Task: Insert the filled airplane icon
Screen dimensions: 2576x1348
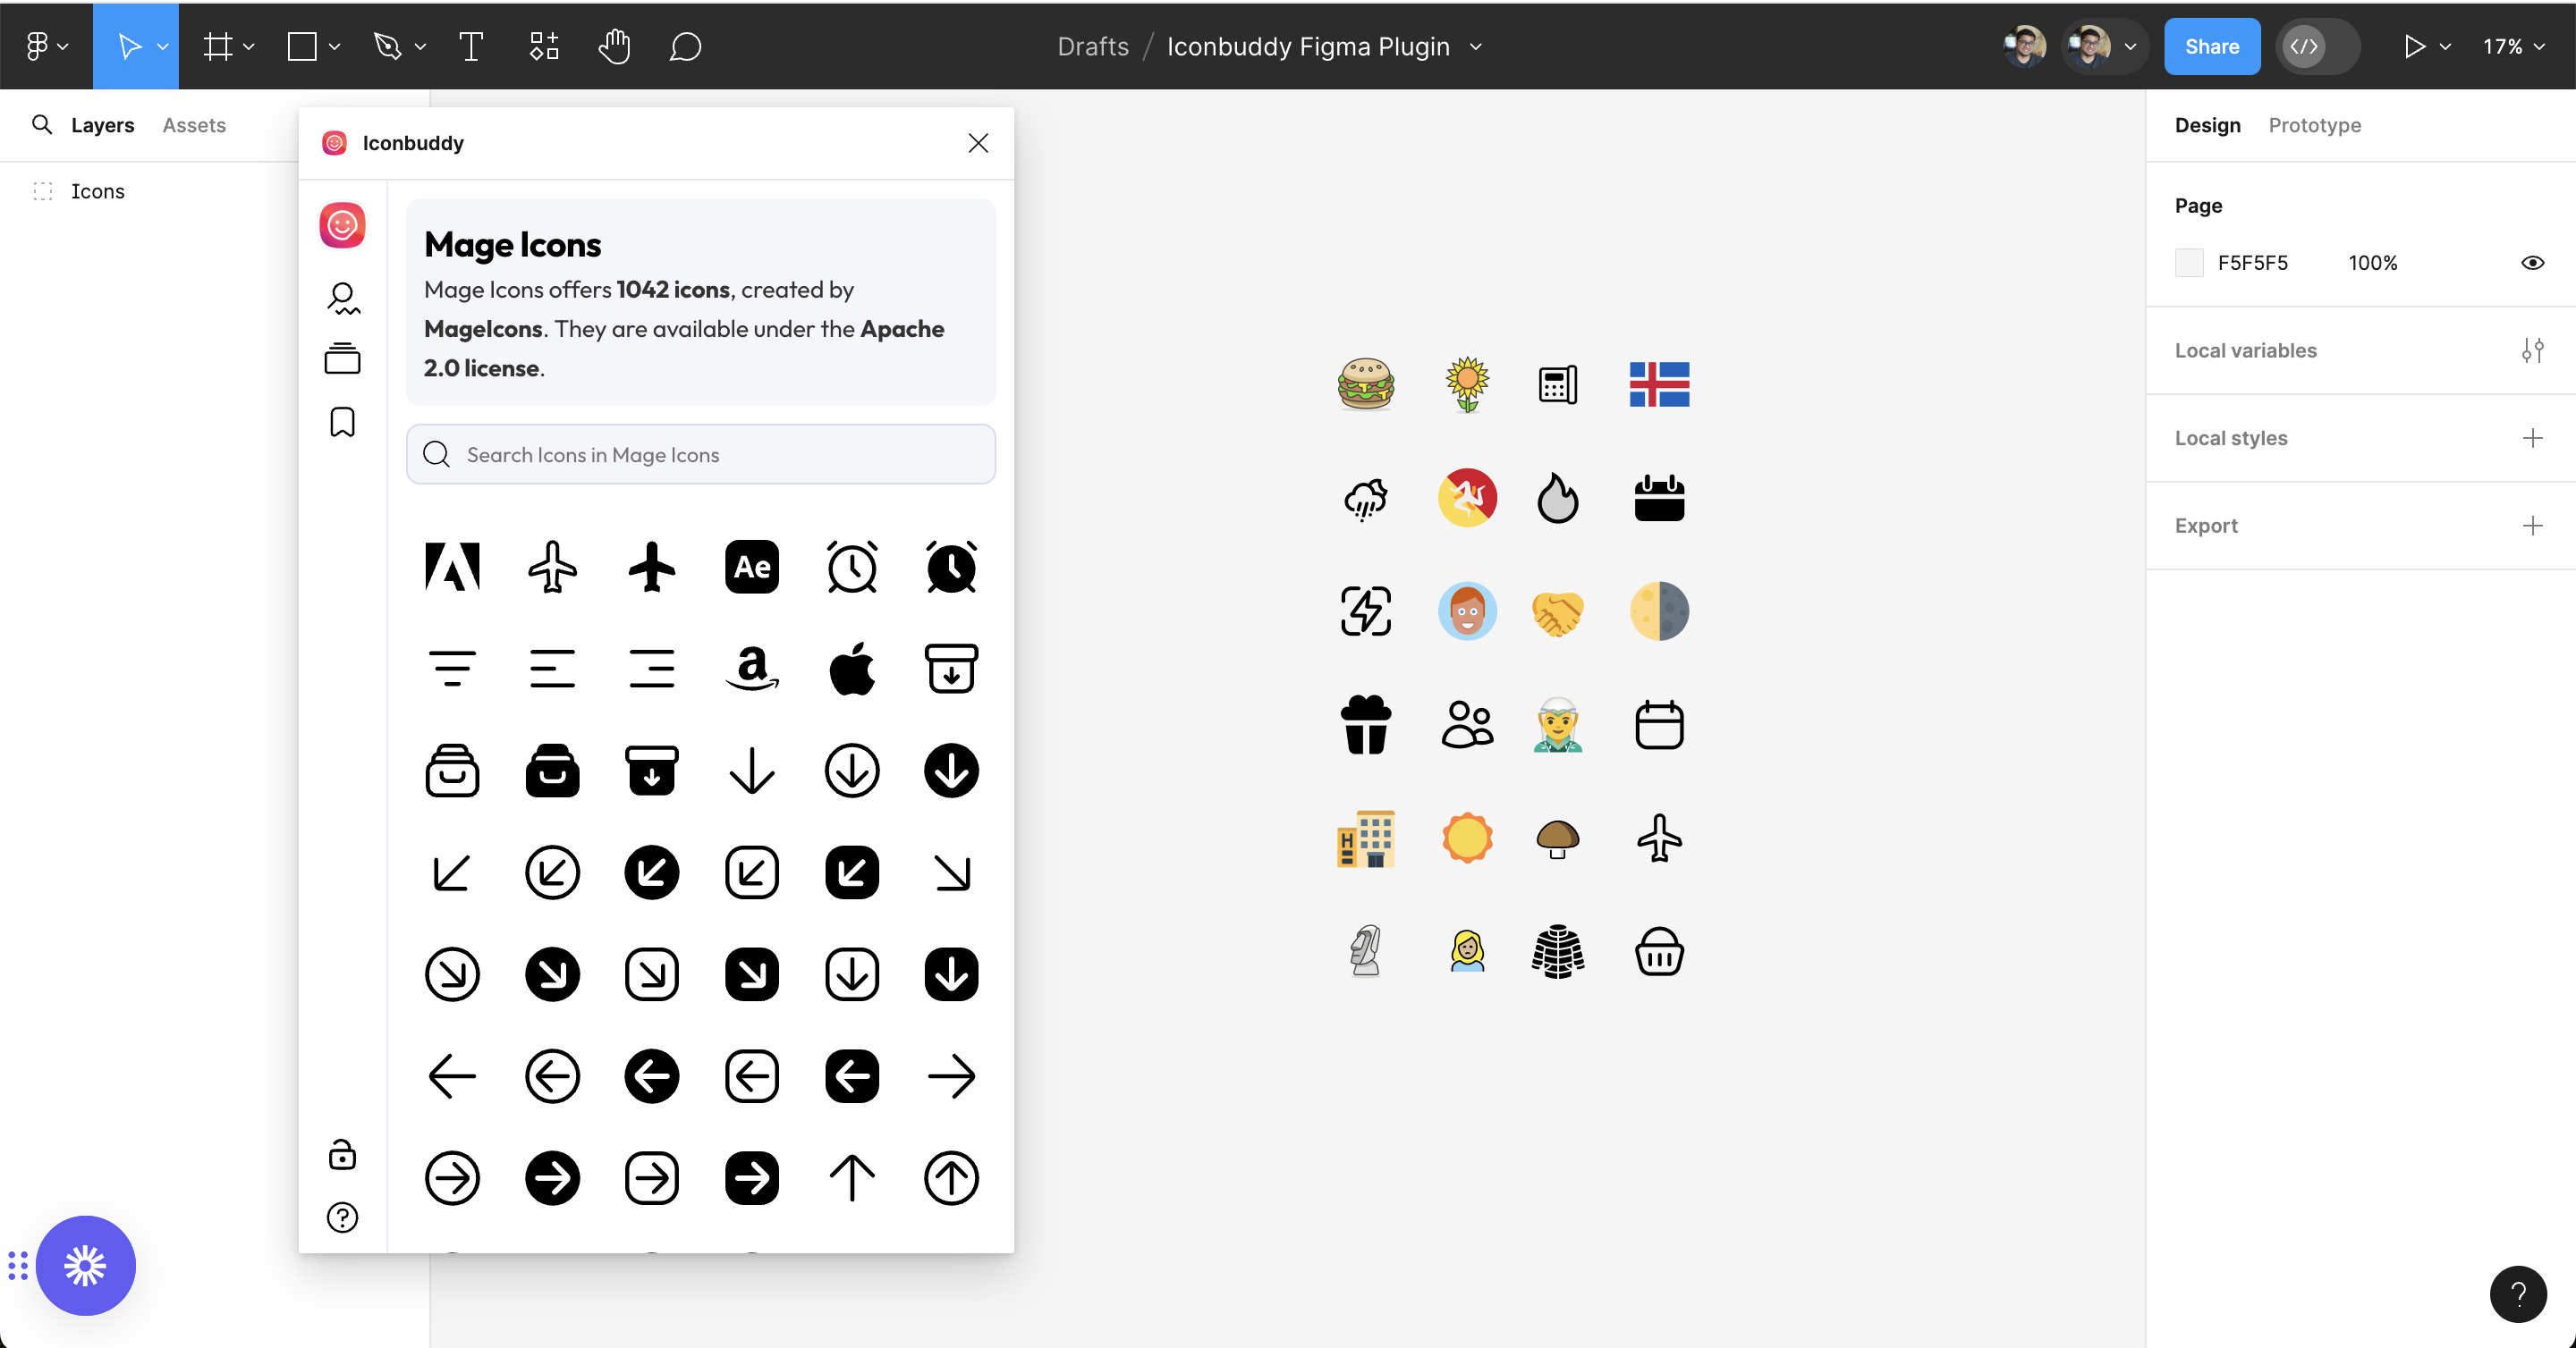Action: point(651,567)
